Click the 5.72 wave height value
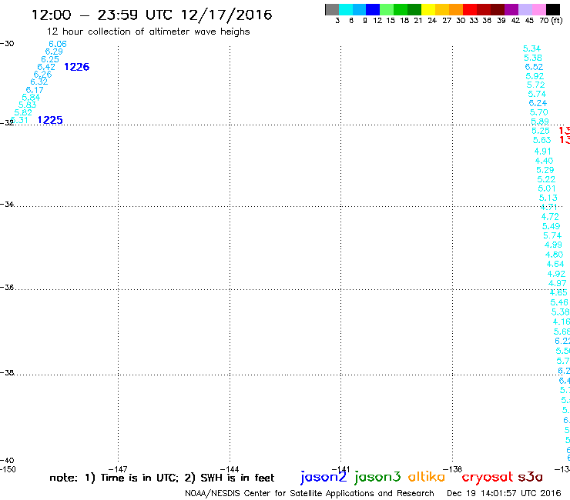Viewport: 570px width, 500px height. (x=536, y=85)
